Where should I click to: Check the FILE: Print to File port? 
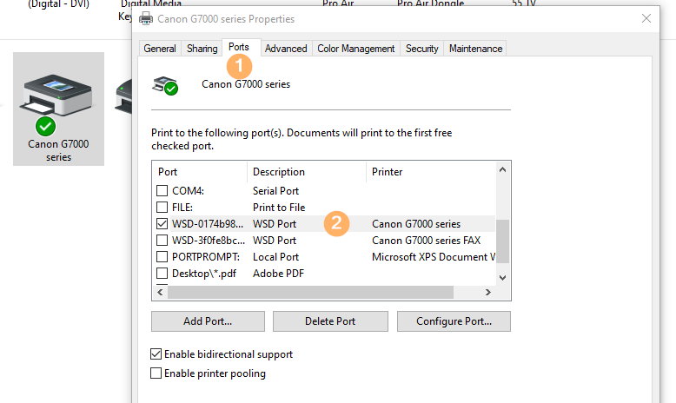point(162,208)
